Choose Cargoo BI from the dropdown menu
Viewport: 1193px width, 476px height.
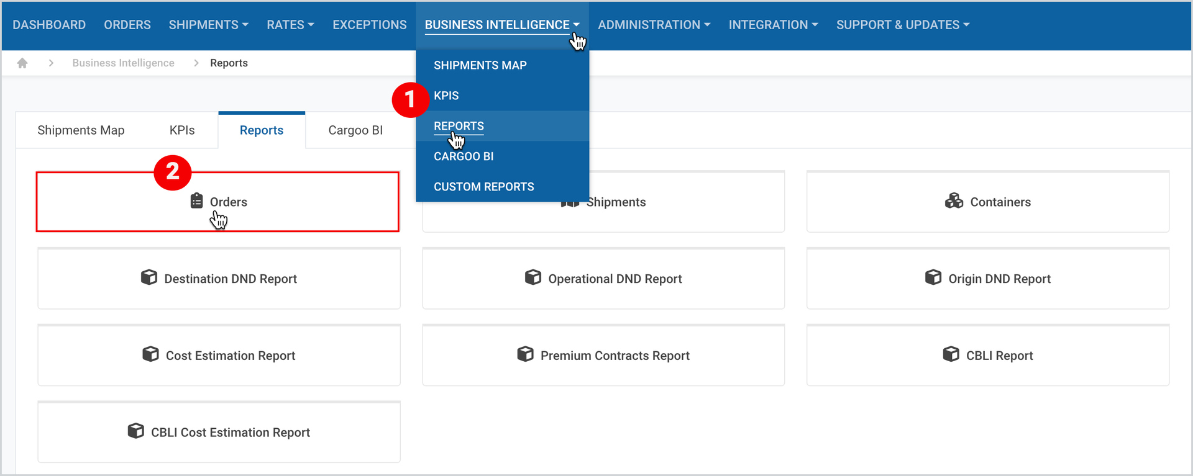pos(464,156)
